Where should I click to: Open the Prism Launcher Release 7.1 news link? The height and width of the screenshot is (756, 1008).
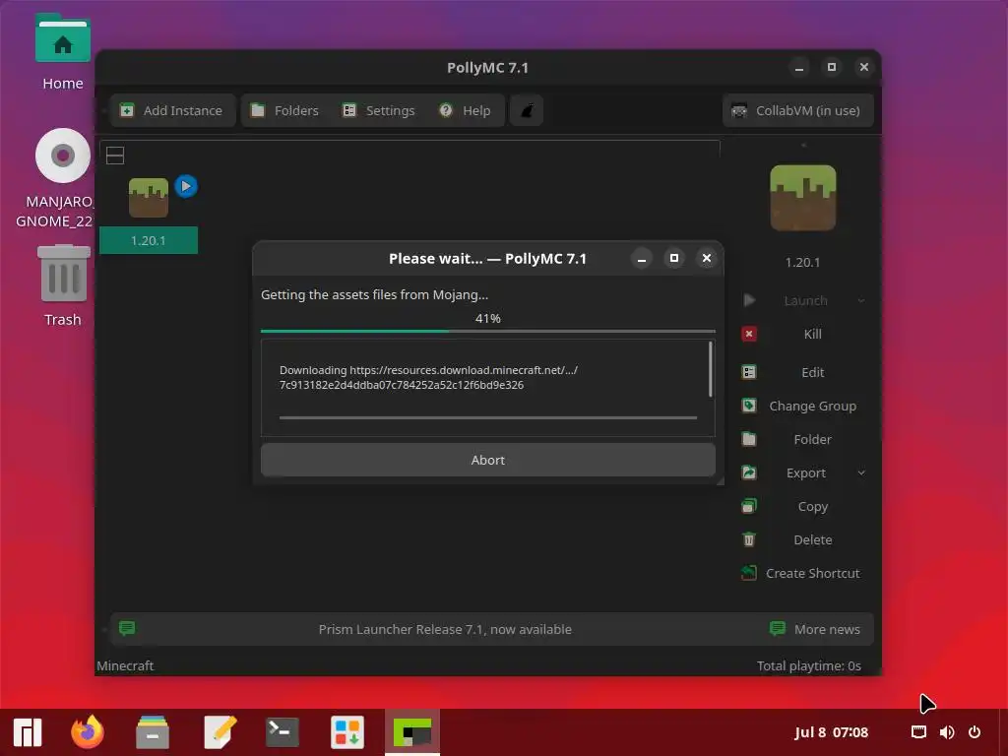pos(445,629)
